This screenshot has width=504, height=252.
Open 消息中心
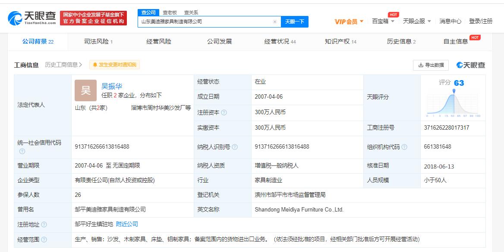click(x=450, y=21)
